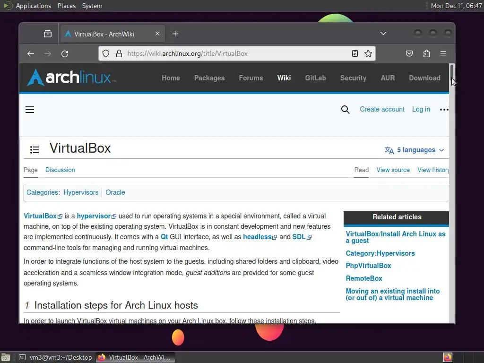Open the extensions puzzle icon
Viewport: 484px width, 363px height.
pyautogui.click(x=426, y=53)
